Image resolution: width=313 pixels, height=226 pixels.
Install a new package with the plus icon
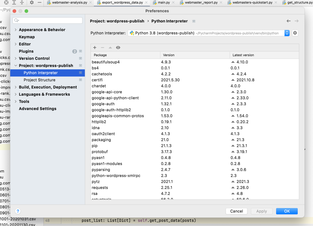coord(95,48)
